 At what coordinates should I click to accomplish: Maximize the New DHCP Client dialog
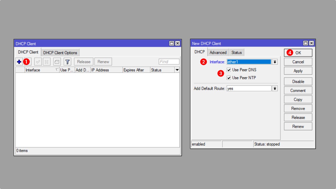pyautogui.click(x=306, y=43)
